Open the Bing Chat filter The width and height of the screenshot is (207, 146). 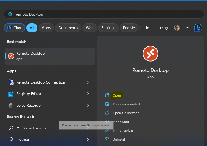(x=15, y=28)
